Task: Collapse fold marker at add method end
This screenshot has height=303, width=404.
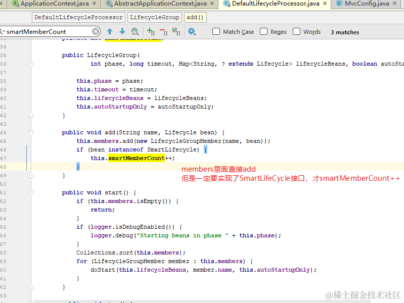Action: click(x=31, y=175)
